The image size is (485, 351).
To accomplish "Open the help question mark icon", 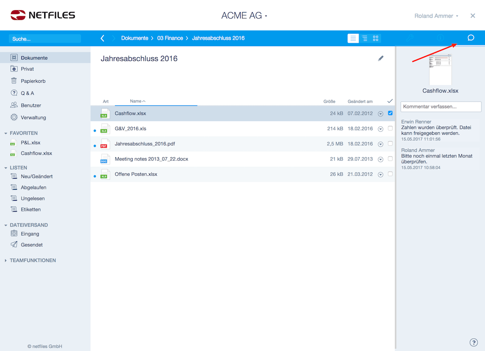I will [473, 342].
